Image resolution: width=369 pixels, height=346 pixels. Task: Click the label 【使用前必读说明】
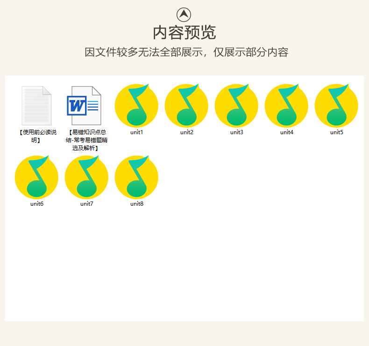tap(37, 136)
